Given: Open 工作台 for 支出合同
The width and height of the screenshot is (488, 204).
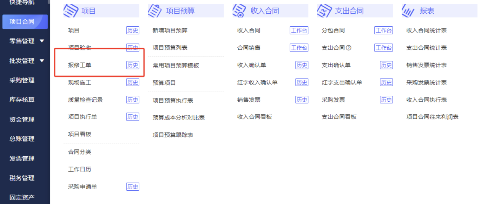Looking at the screenshot, I should coord(384,48).
